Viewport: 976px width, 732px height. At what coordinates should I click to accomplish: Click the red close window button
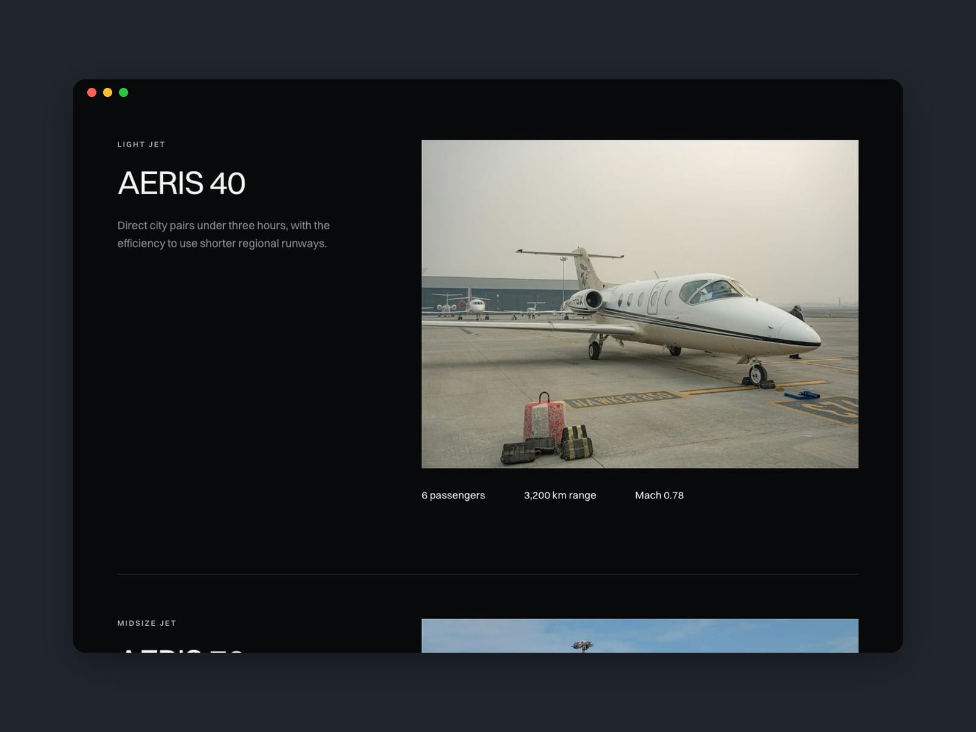92,93
